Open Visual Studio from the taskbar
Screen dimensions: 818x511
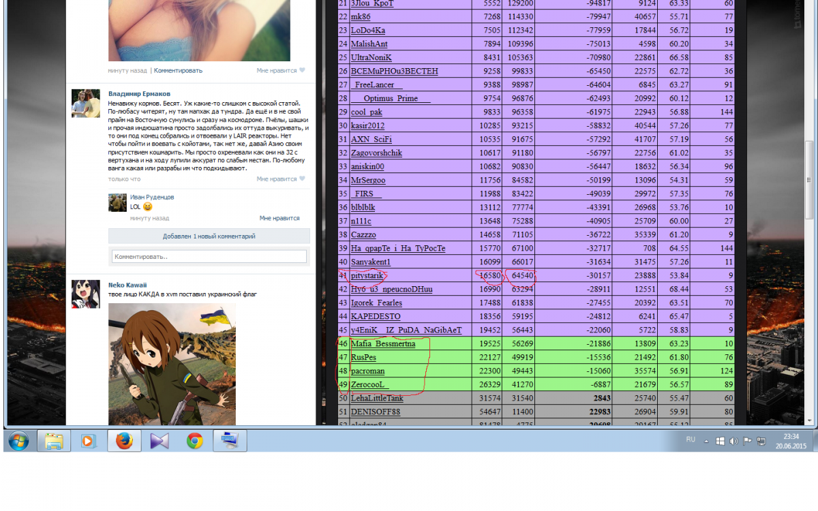160,441
